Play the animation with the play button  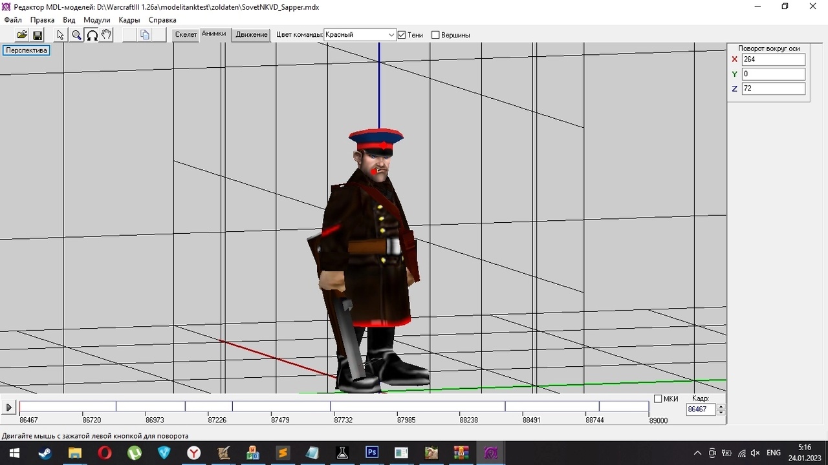(9, 408)
